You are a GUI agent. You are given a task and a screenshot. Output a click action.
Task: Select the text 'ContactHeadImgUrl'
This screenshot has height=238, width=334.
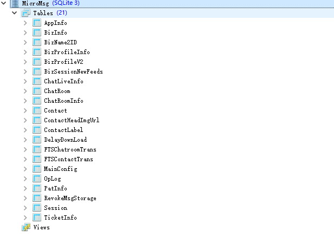pyautogui.click(x=72, y=120)
